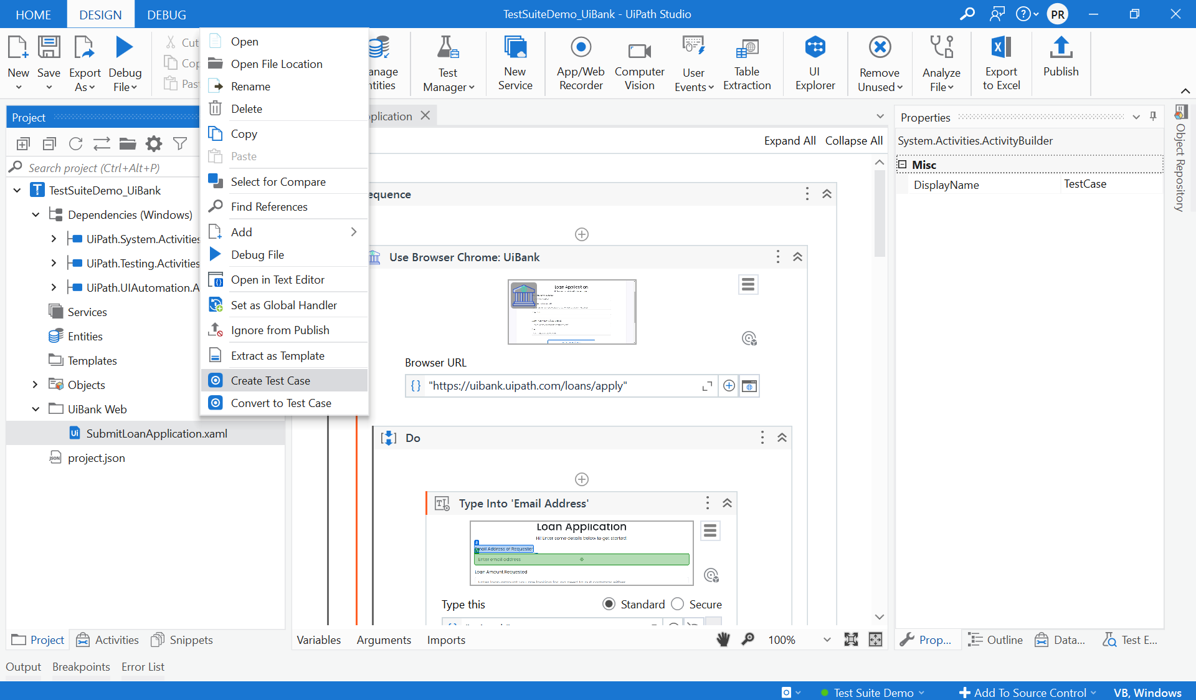Select Secure radio button for Type this

tap(679, 604)
